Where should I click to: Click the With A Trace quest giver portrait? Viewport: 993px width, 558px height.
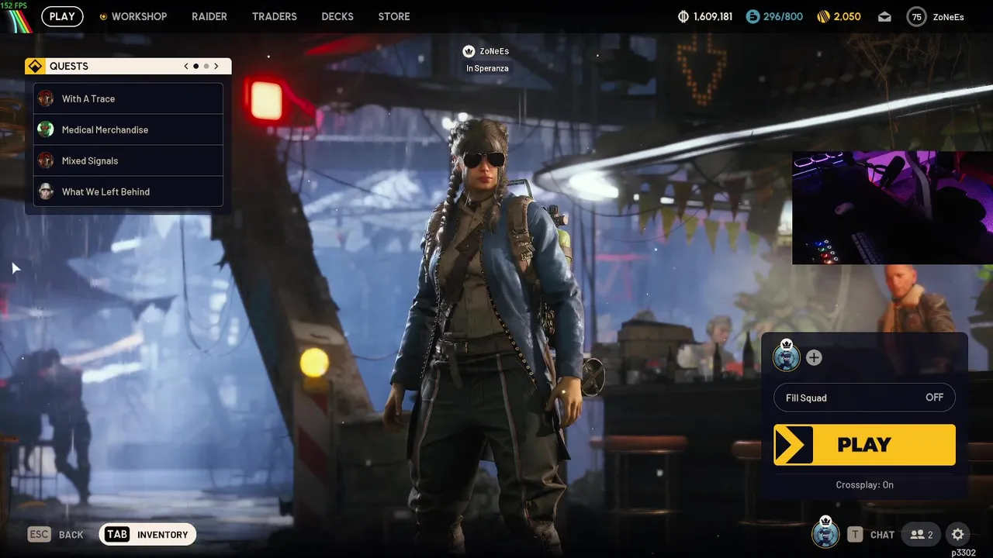pos(46,98)
